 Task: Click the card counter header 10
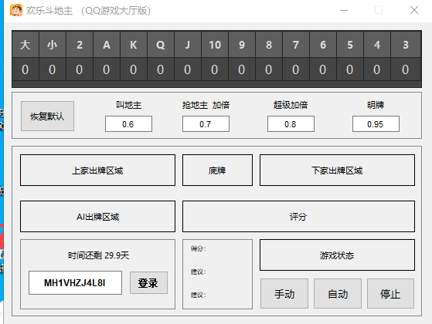[x=215, y=45]
